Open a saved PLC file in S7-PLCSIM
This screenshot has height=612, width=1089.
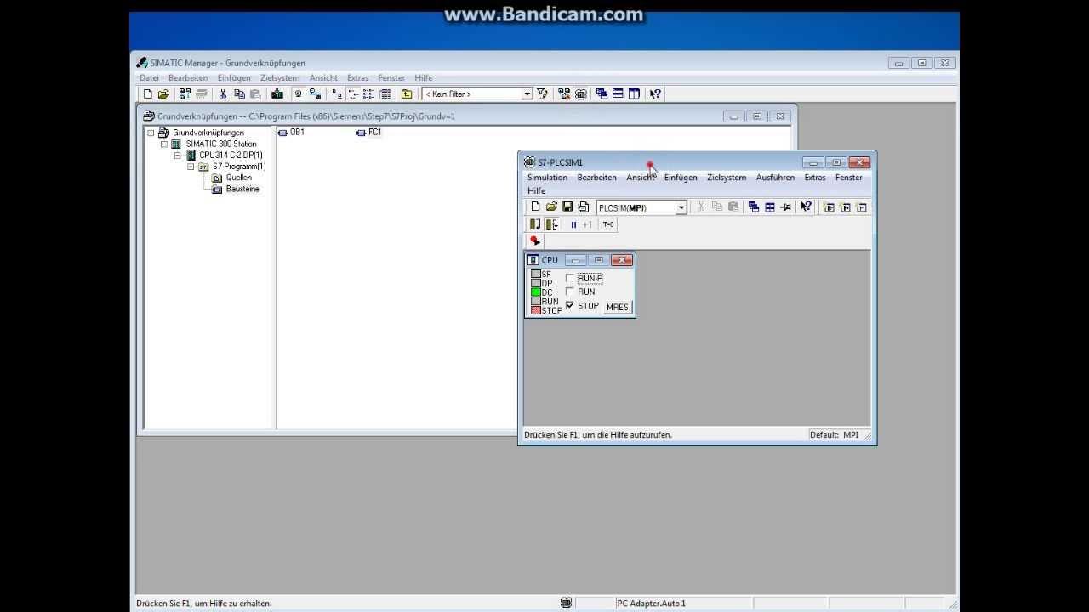[551, 207]
